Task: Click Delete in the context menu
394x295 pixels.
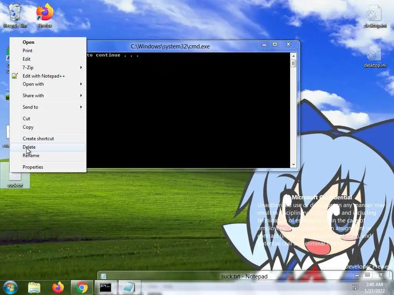Action: (48, 147)
